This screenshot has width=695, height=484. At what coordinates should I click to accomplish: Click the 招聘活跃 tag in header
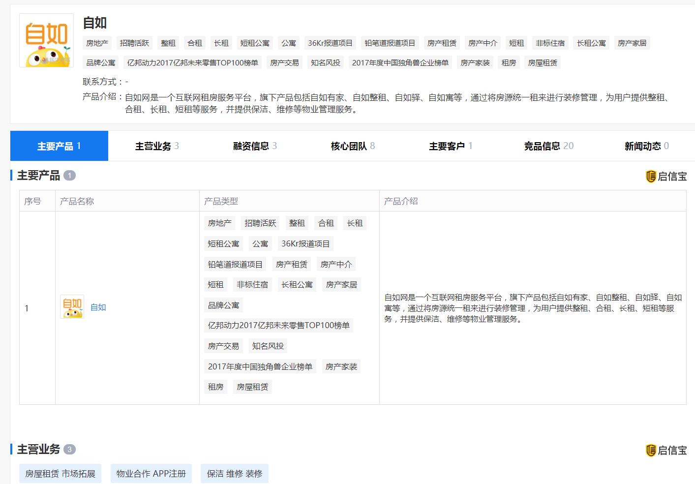[134, 43]
